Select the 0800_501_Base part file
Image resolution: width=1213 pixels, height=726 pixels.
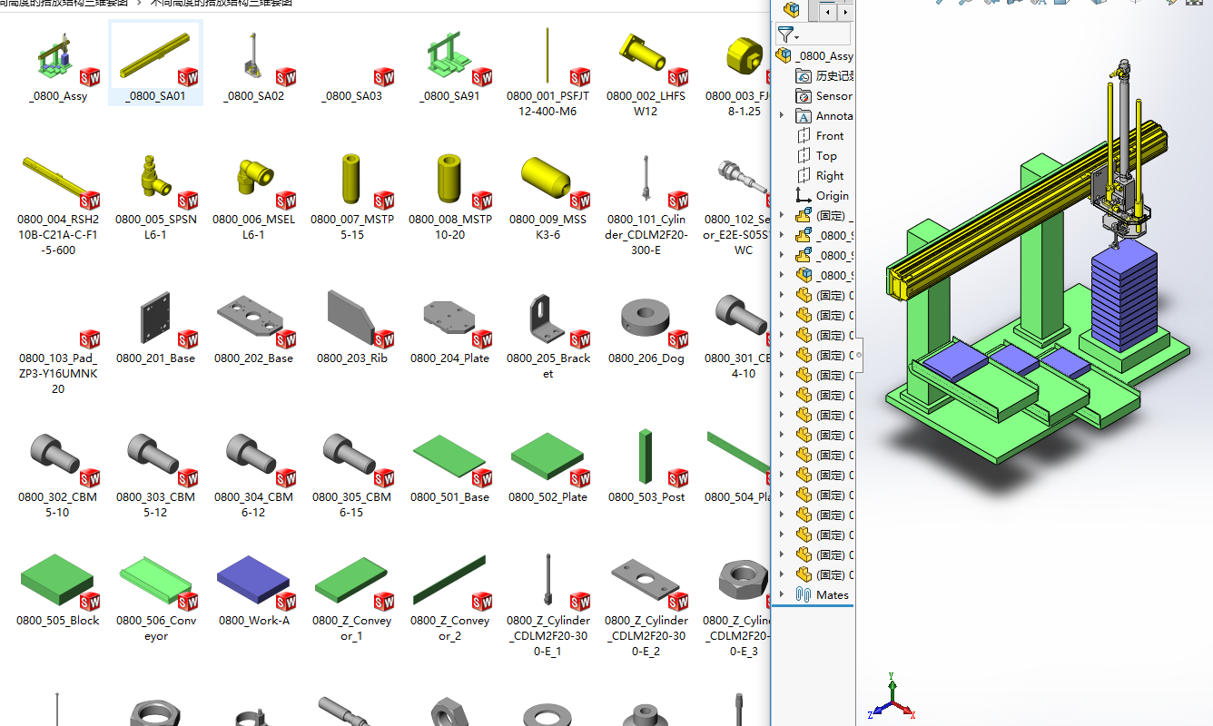[450, 466]
